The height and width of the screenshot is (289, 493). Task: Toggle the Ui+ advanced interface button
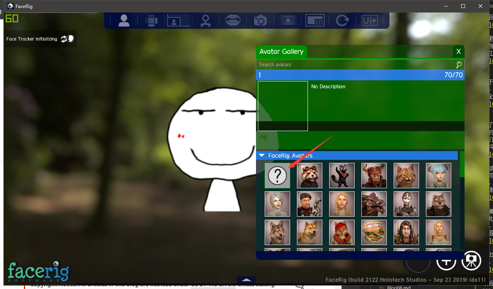tap(369, 20)
